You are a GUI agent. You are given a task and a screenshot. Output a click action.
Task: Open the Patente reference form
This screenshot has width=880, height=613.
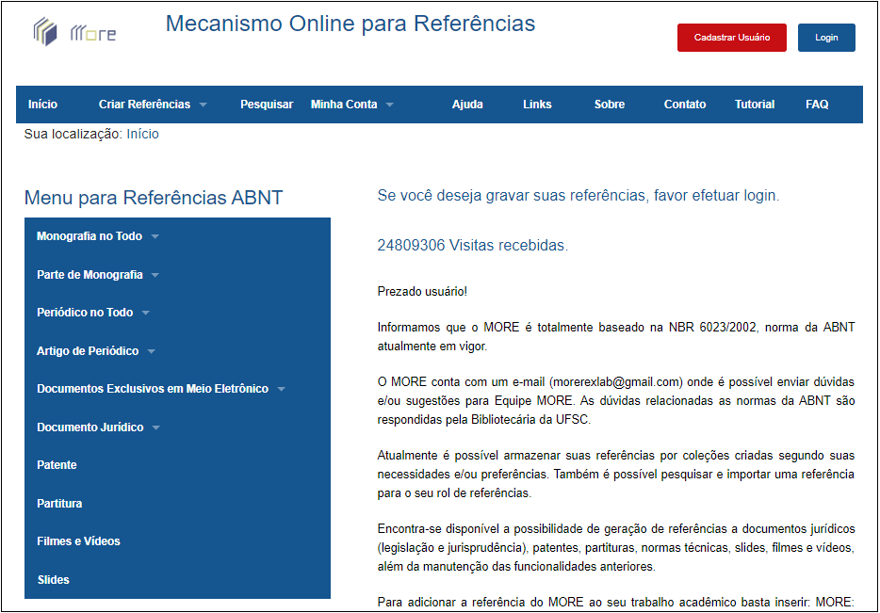tap(57, 465)
